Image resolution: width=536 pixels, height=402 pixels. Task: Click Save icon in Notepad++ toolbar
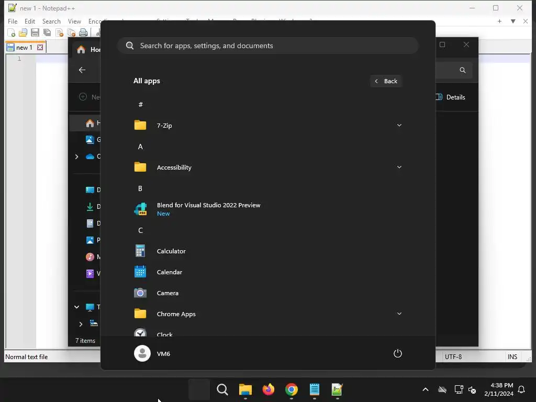click(35, 32)
